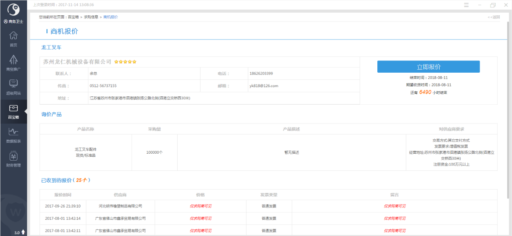Viewport: 512px width, 236px height.
Task: Click the 商机报价 page title
Action: point(64,31)
